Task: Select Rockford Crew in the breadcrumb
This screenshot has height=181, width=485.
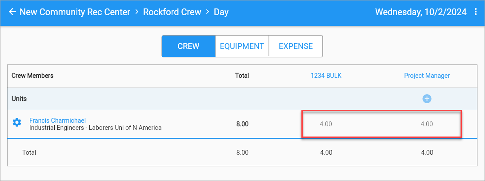Action: click(172, 12)
